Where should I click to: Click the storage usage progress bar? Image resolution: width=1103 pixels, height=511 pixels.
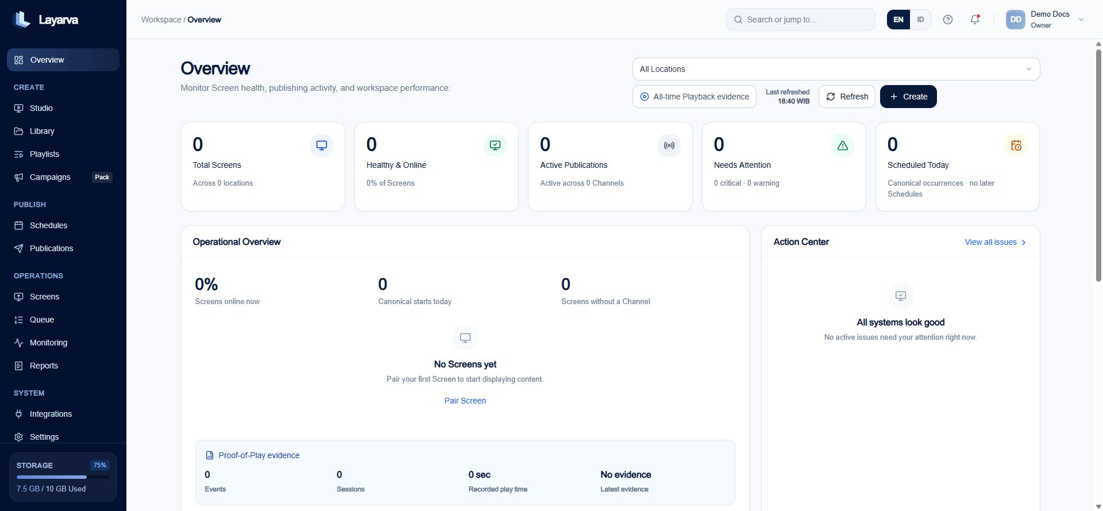pyautogui.click(x=63, y=477)
